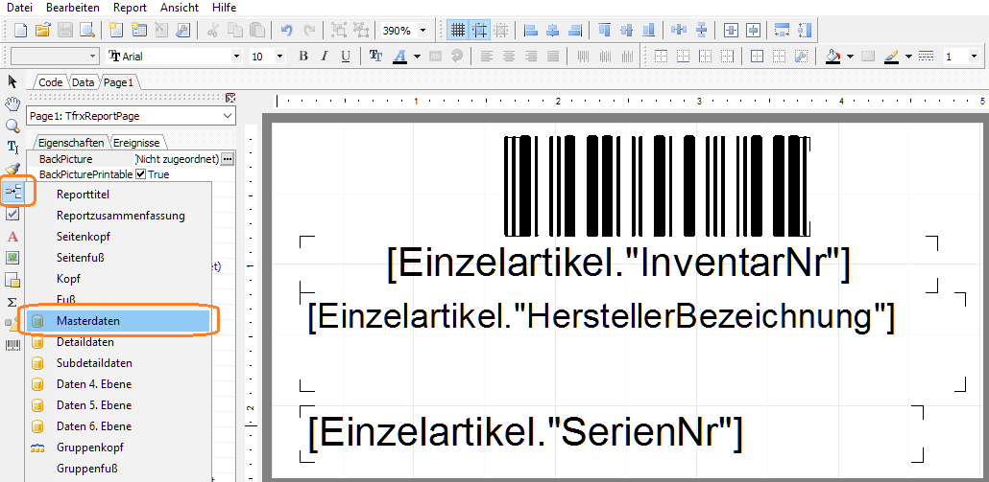The height and width of the screenshot is (482, 989).
Task: Click the frame line color brush
Action: coord(891,56)
